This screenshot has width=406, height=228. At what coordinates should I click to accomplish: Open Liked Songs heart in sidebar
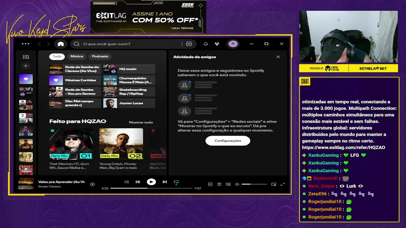(x=26, y=79)
